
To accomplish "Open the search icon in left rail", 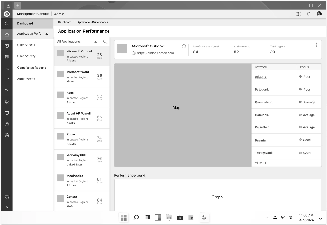I will (x=7, y=23).
